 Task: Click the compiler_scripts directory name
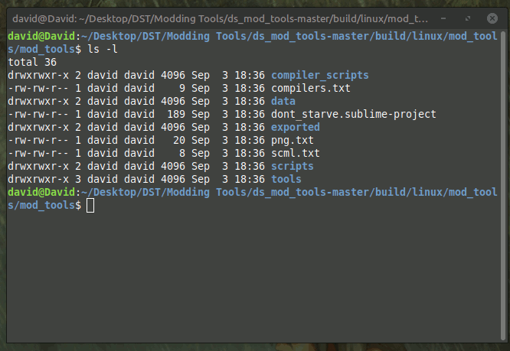319,75
